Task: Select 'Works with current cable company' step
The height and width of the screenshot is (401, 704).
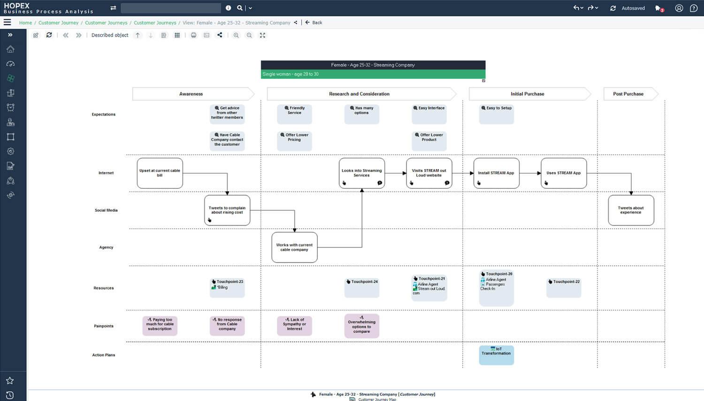Action: coord(294,247)
